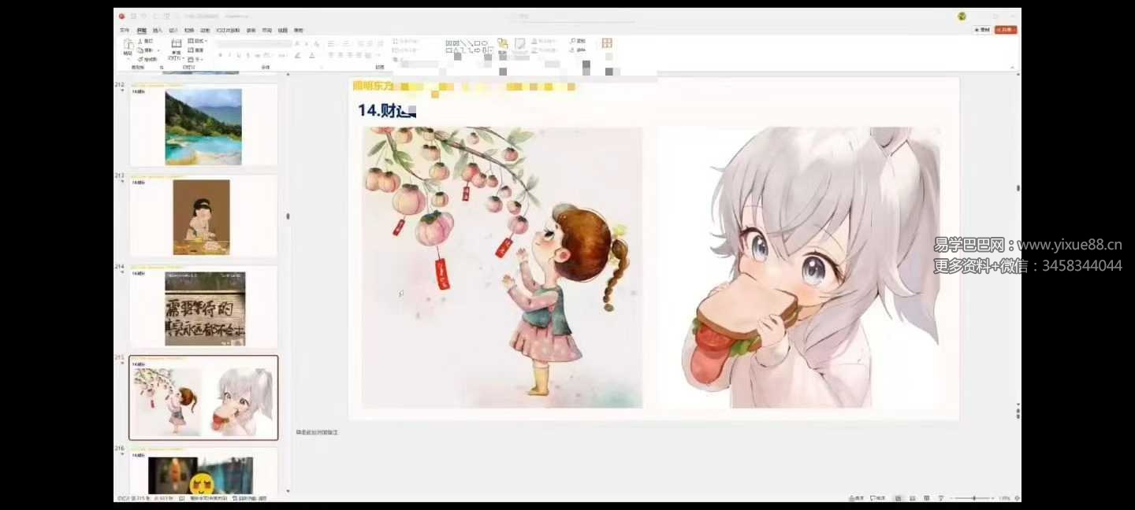This screenshot has width=1135, height=510.
Task: Select the Format Painter tool
Action: click(x=147, y=59)
